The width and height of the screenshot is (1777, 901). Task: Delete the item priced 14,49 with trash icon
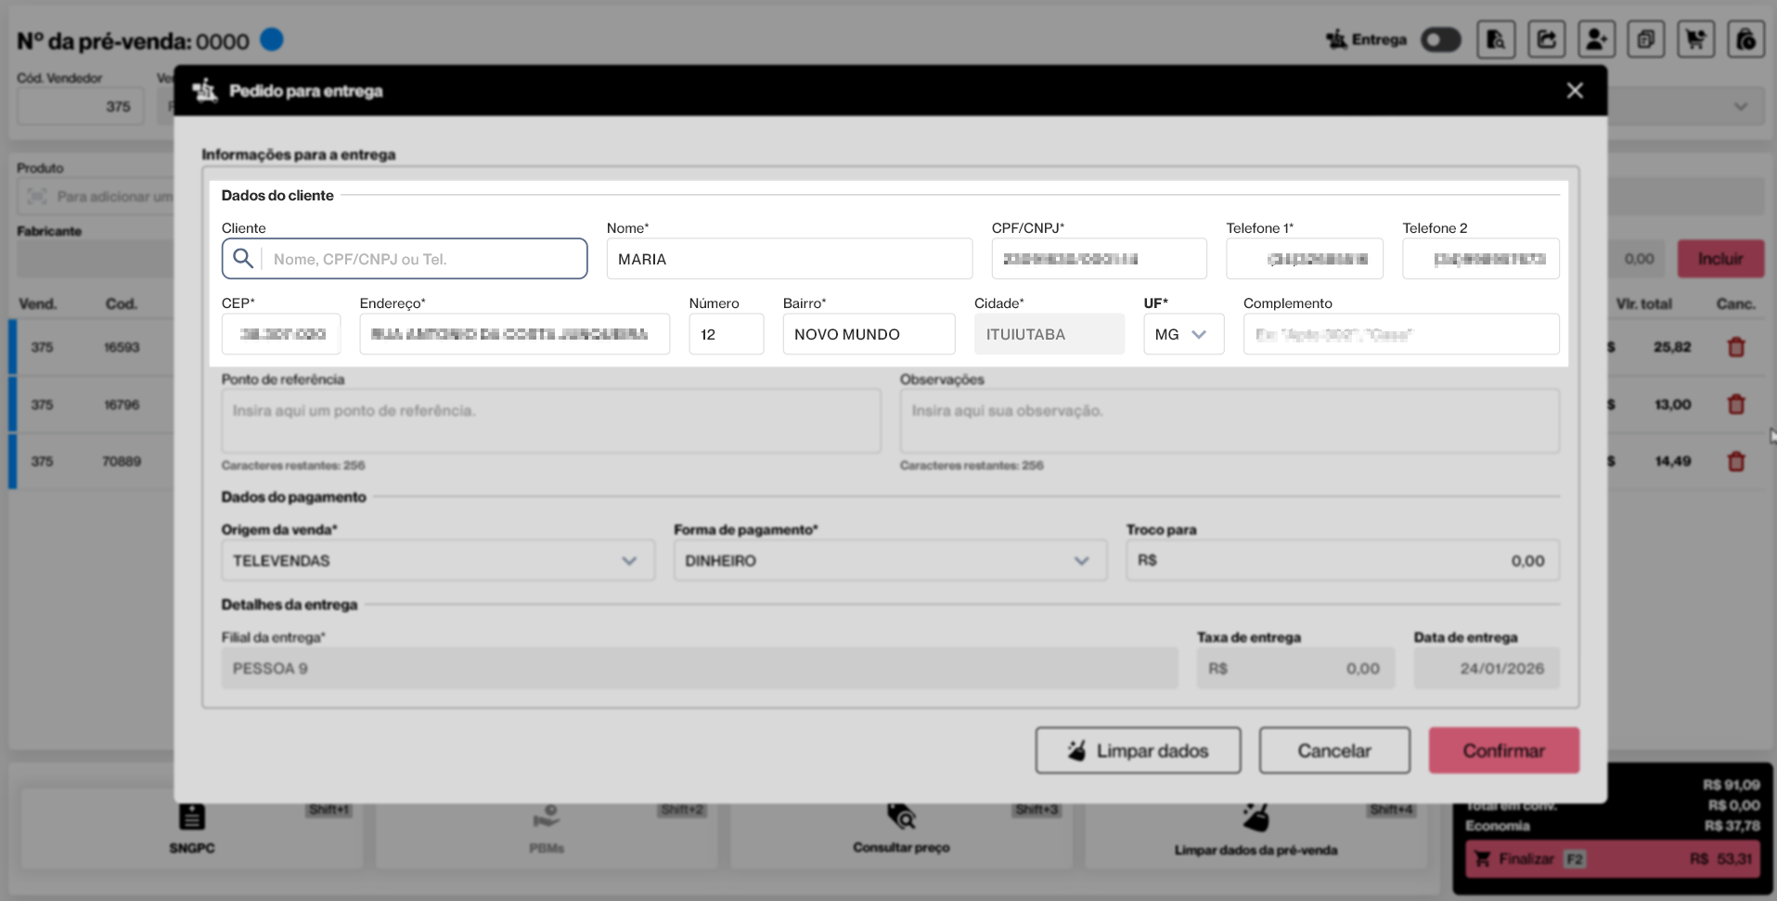1735,461
